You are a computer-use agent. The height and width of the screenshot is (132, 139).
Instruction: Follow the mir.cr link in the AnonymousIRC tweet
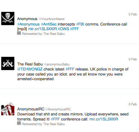(x=104, y=119)
